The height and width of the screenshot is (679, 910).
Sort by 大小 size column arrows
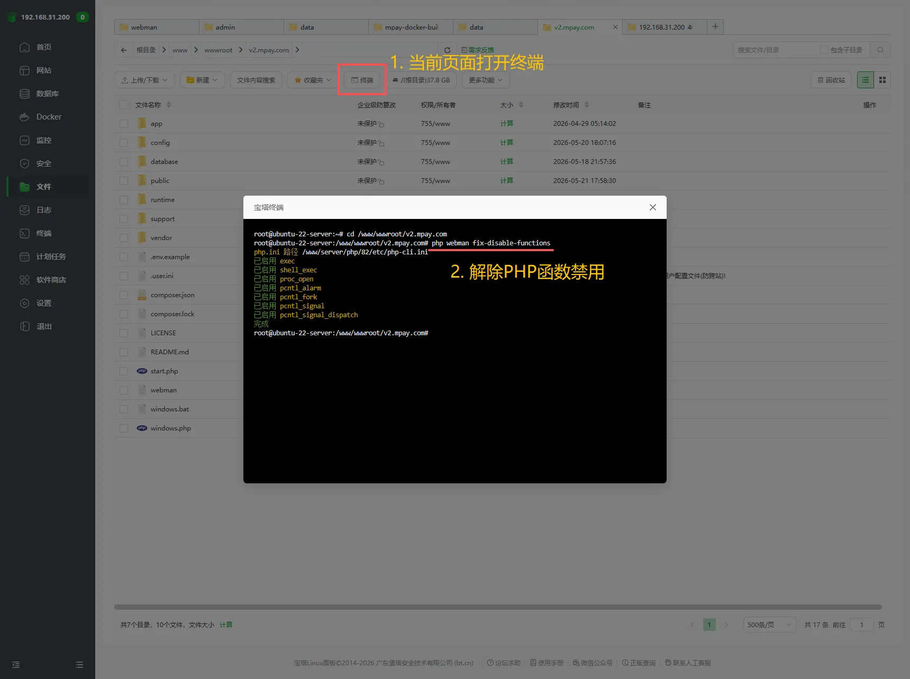coord(521,105)
